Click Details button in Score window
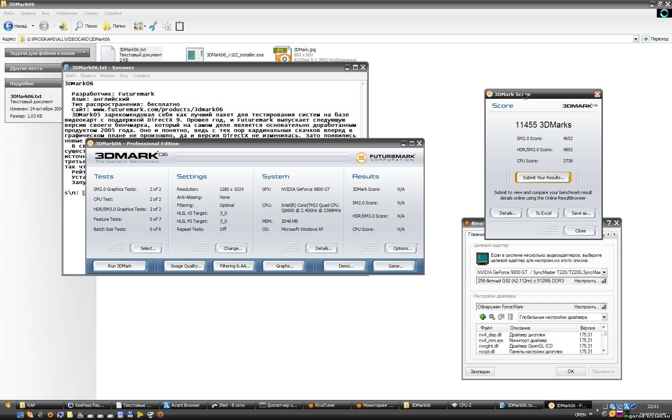 (507, 213)
